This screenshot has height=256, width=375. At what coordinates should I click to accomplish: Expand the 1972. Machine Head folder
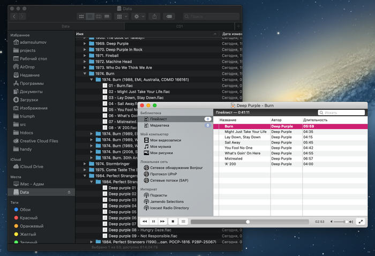pyautogui.click(x=85, y=62)
